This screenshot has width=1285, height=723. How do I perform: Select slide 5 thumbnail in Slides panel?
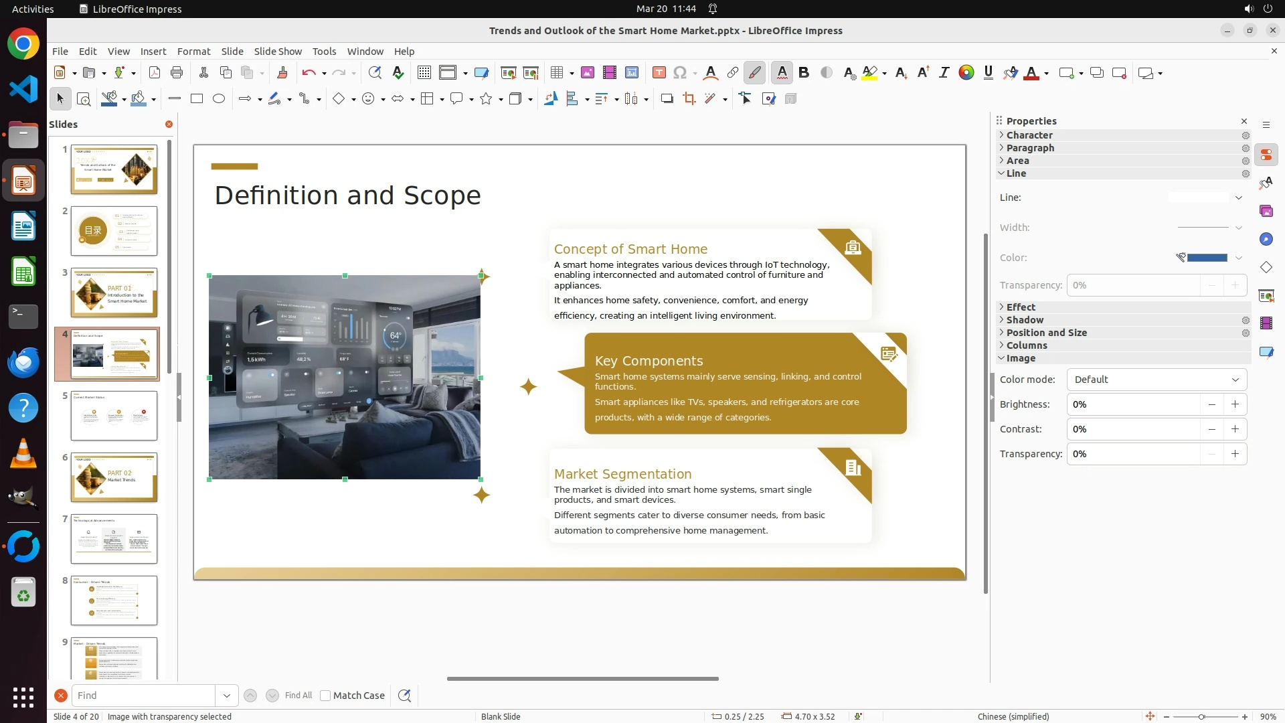(114, 416)
